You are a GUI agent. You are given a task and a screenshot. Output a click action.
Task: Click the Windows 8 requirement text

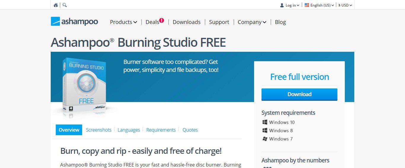coord(281,130)
